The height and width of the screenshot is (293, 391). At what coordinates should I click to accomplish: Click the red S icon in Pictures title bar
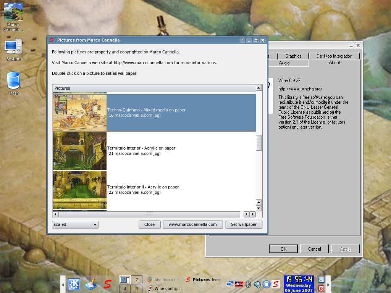click(x=52, y=40)
